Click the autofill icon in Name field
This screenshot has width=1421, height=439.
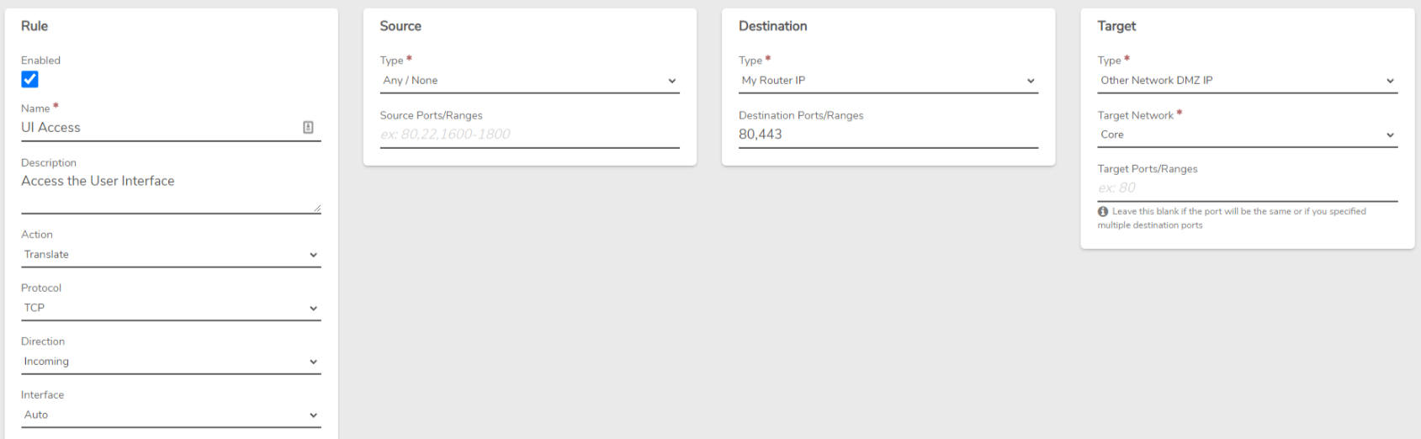pos(308,127)
